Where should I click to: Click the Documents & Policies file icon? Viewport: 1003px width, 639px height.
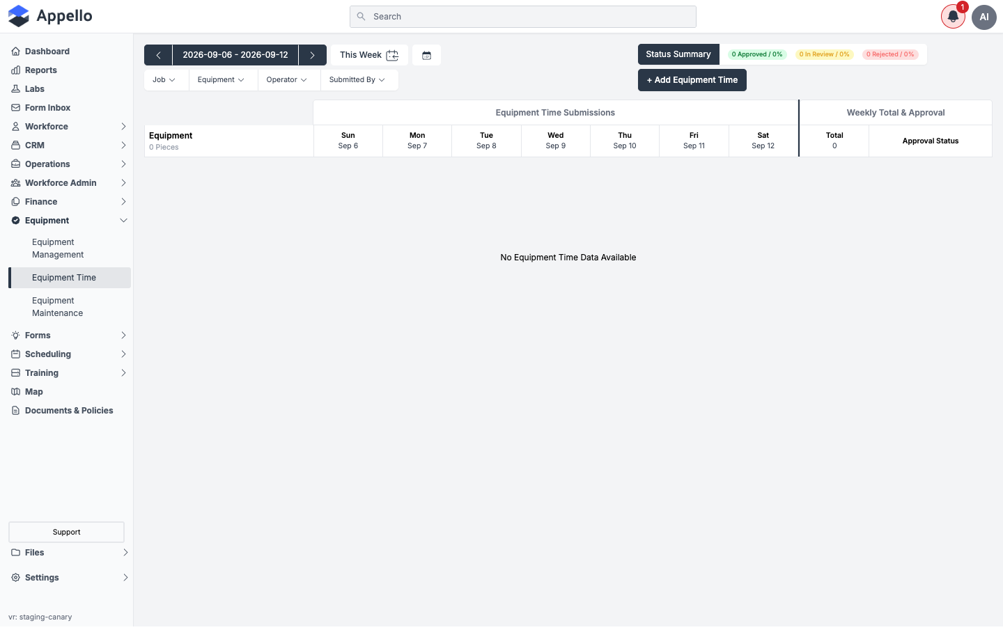coord(15,411)
